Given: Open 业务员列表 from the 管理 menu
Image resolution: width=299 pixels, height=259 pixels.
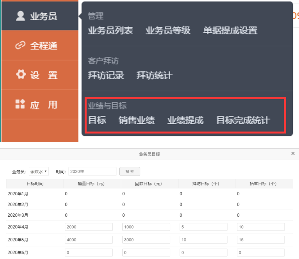Looking at the screenshot, I should pyautogui.click(x=110, y=30).
